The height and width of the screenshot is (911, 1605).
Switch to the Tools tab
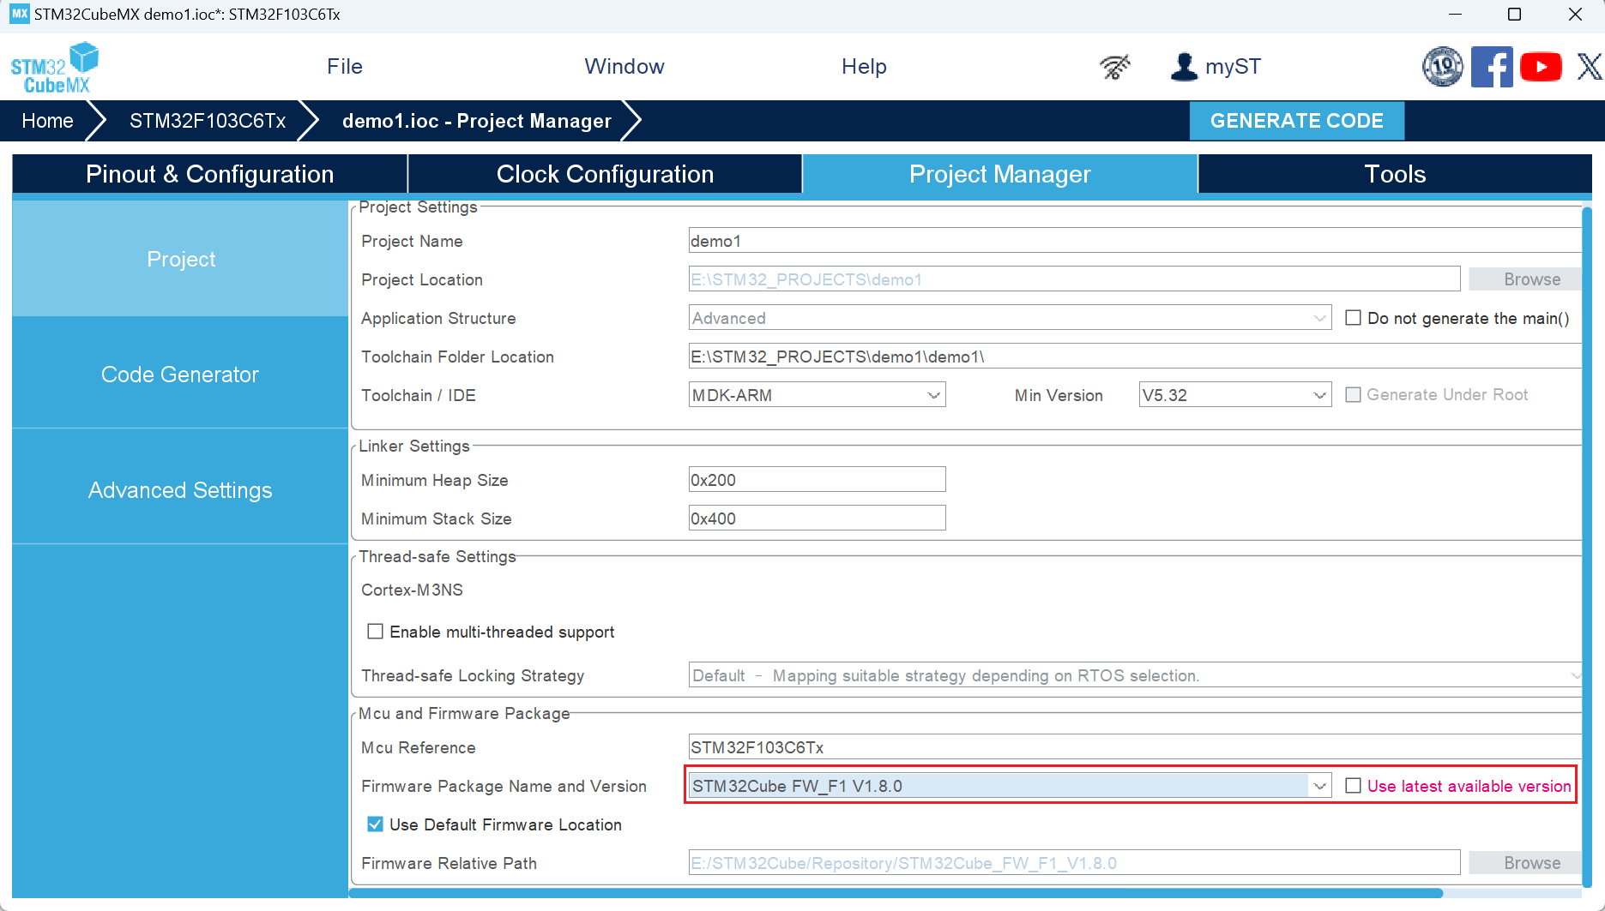[x=1395, y=174]
